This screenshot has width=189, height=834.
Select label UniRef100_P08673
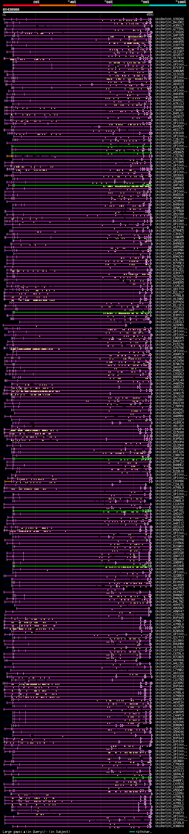coord(170,813)
